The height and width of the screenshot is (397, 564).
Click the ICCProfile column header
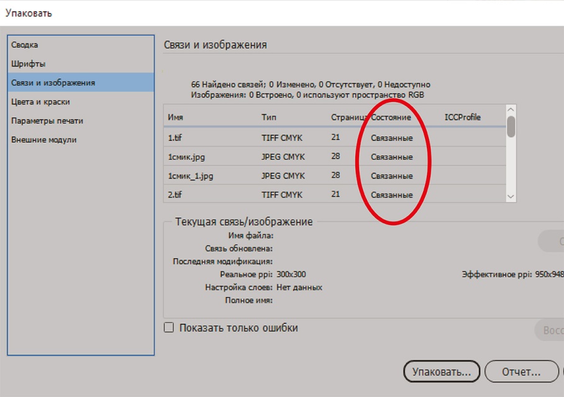[462, 117]
